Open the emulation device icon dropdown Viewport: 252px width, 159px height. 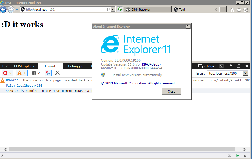[x=202, y=66]
